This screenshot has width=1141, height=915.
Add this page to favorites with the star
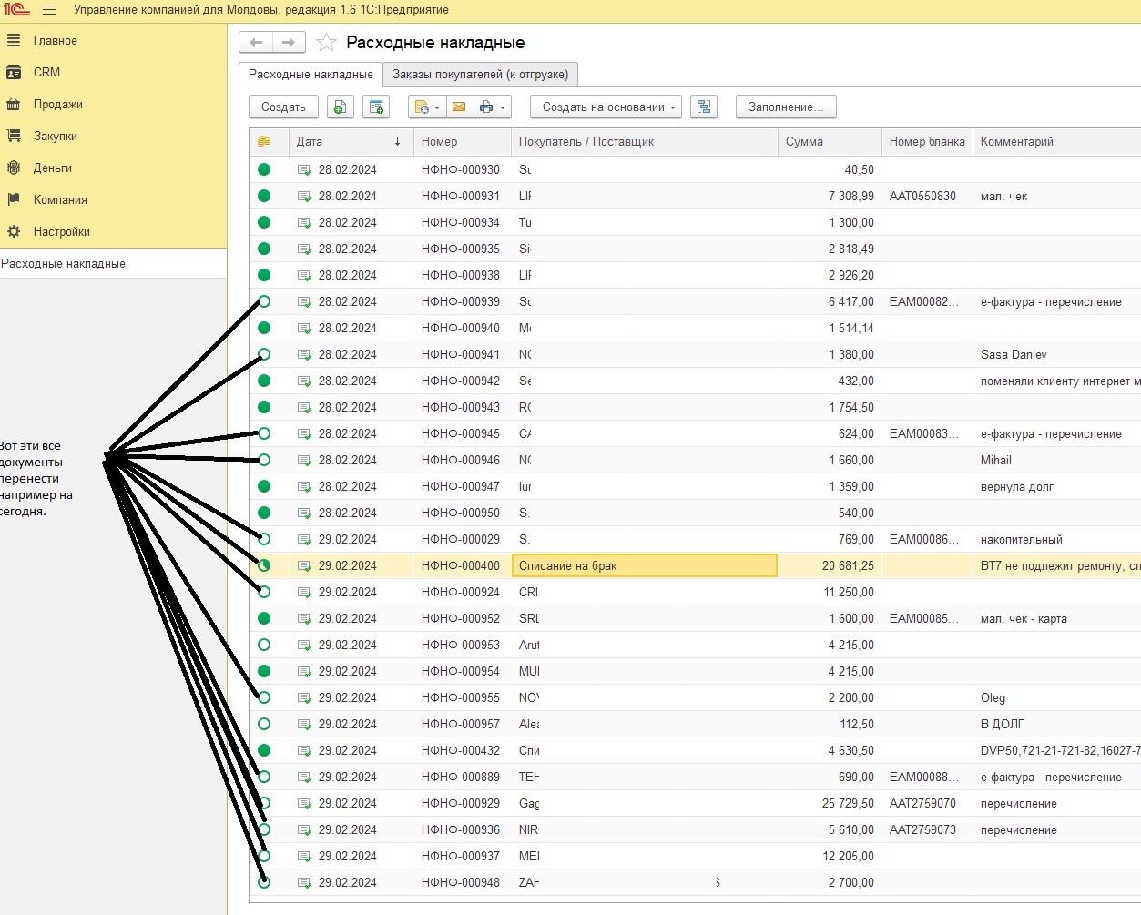point(326,43)
